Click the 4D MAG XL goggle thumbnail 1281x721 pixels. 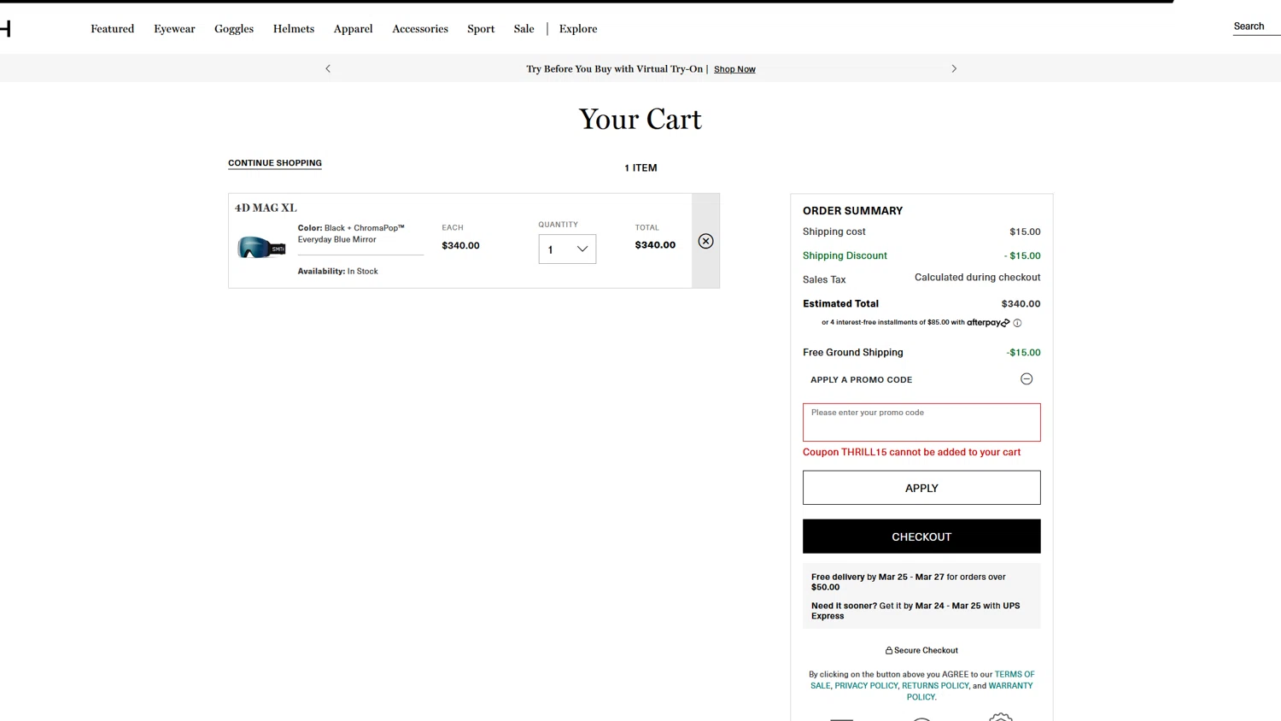[x=261, y=248]
